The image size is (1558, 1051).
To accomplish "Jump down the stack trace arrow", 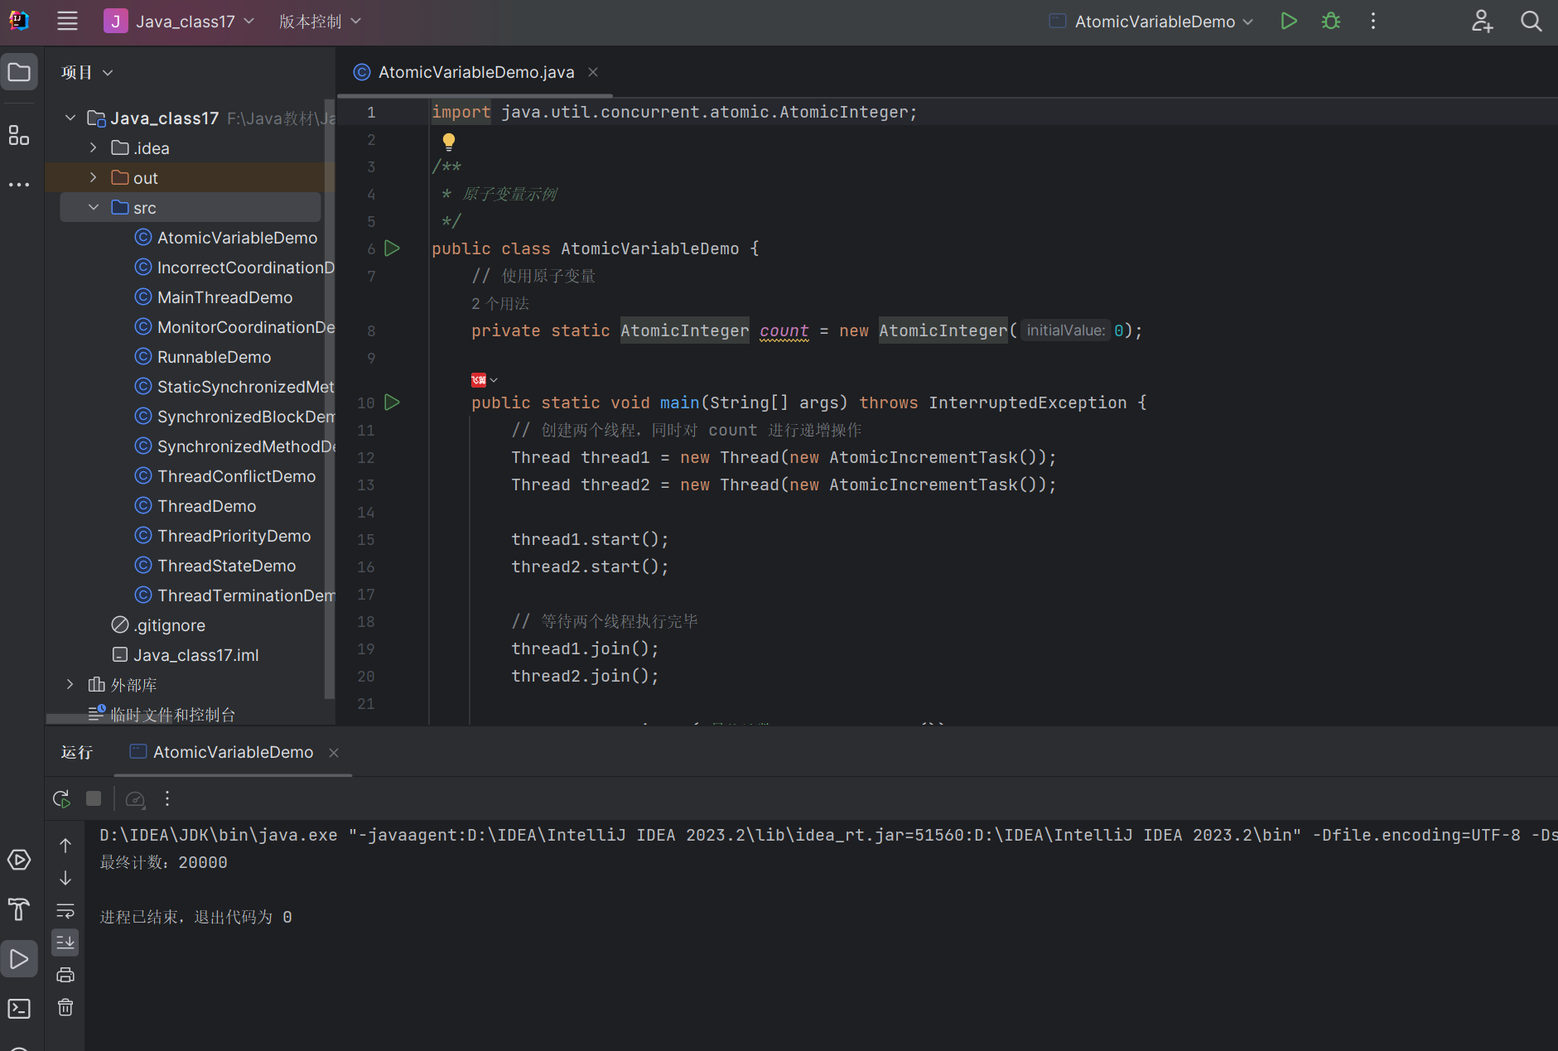I will [x=65, y=878].
